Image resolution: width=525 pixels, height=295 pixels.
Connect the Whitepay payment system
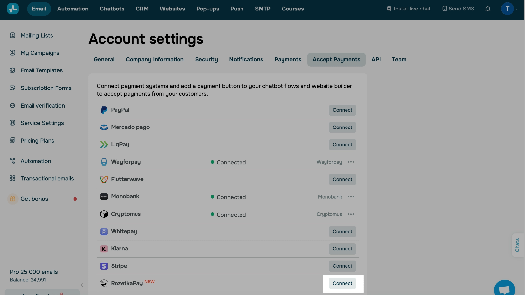point(343,232)
